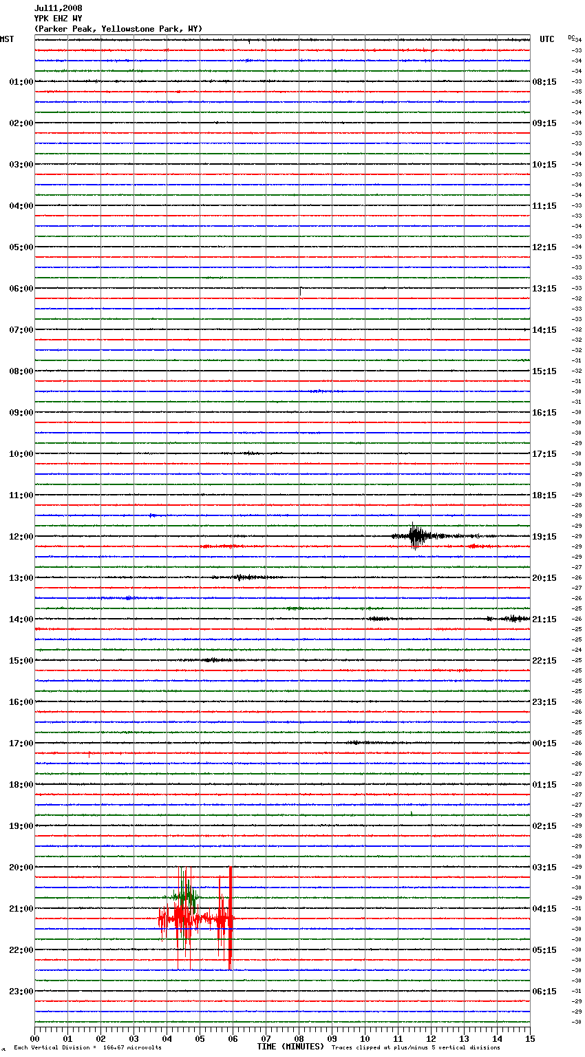Screen dimensions: 585x1057
Task: Select the 03:00 MST hour label
Action: [21, 165]
